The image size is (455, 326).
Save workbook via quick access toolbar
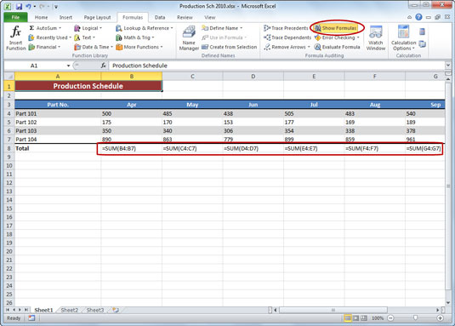coord(19,6)
